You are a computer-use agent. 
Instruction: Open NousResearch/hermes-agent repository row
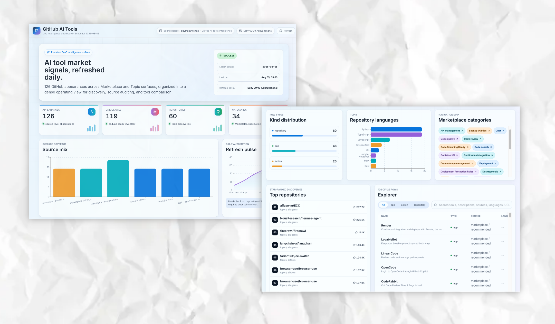pos(318,220)
